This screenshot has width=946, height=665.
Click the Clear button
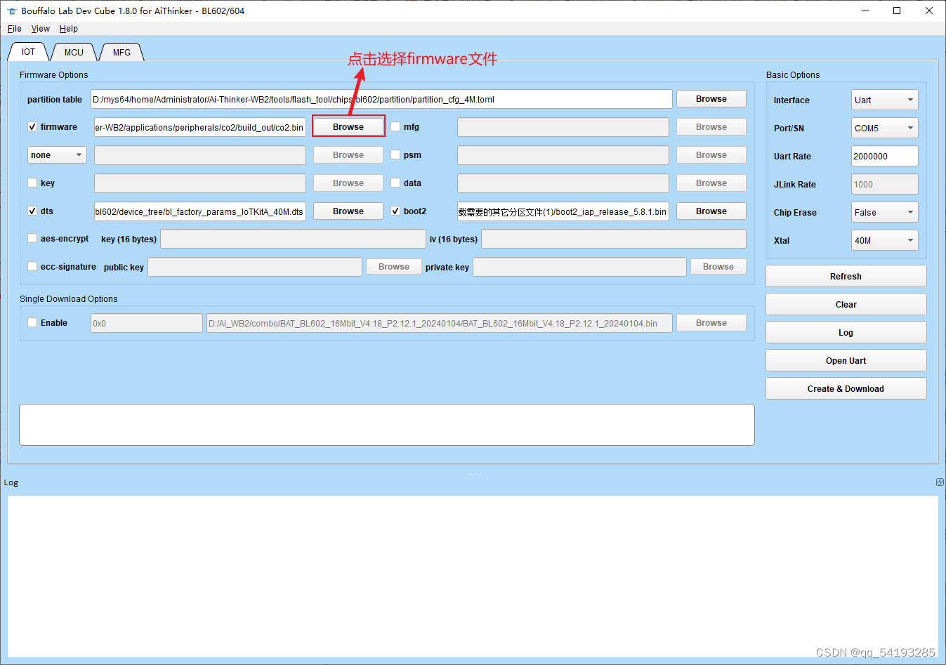point(846,304)
